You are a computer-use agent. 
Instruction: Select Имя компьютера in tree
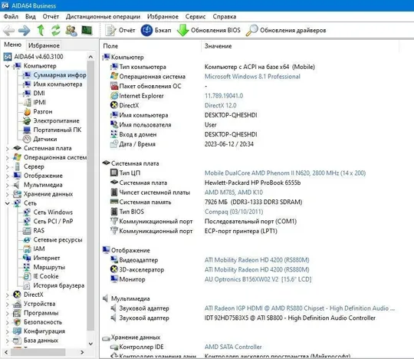(x=53, y=84)
